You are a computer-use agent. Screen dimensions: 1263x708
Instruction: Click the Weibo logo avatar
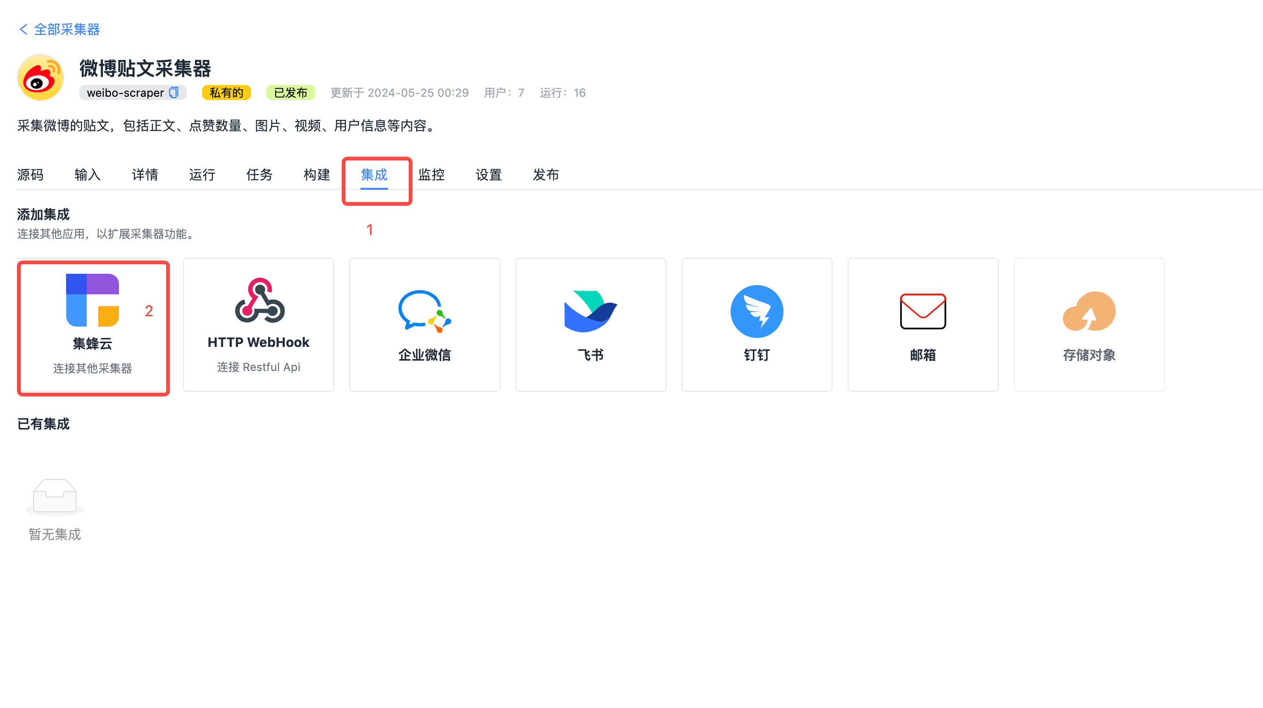[41, 77]
